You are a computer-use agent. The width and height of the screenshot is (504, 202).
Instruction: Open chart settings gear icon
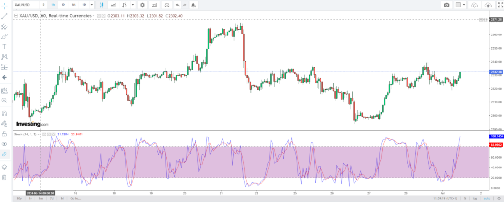pyautogui.click(x=142, y=5)
